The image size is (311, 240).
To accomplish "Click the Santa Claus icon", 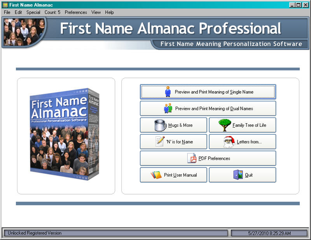I will pos(229,142).
